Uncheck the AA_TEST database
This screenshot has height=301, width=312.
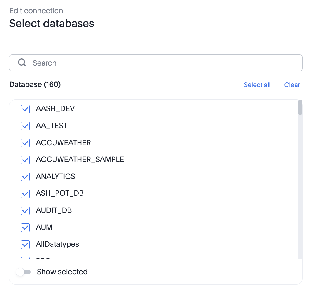[x=25, y=126]
